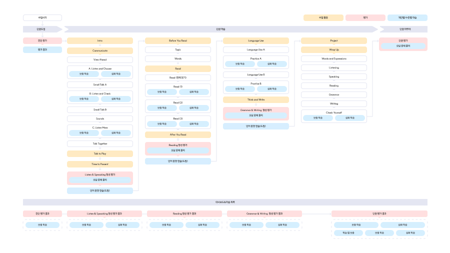Click the Wrap Up activity block
This screenshot has width=450, height=253.
point(334,49)
